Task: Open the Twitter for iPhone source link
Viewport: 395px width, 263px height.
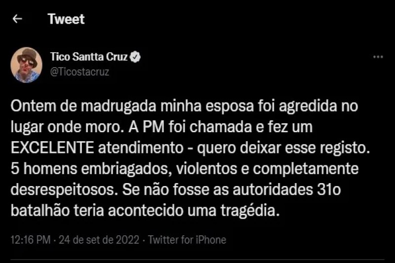Action: coord(187,240)
